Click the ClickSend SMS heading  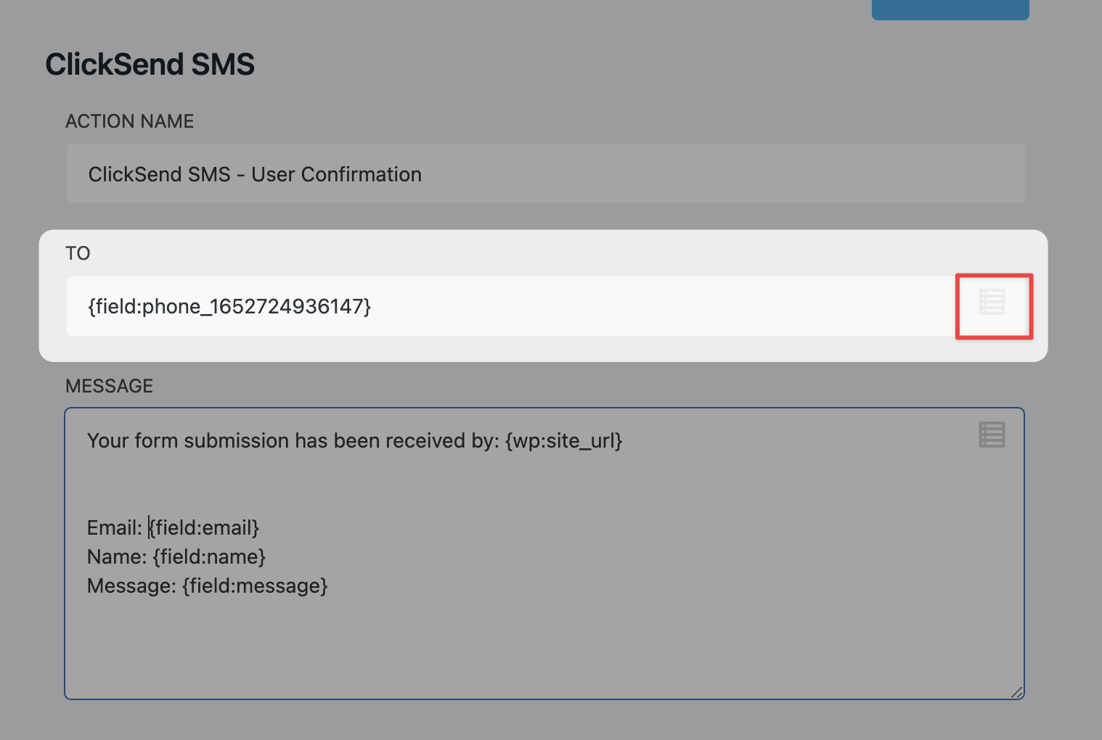coord(150,65)
